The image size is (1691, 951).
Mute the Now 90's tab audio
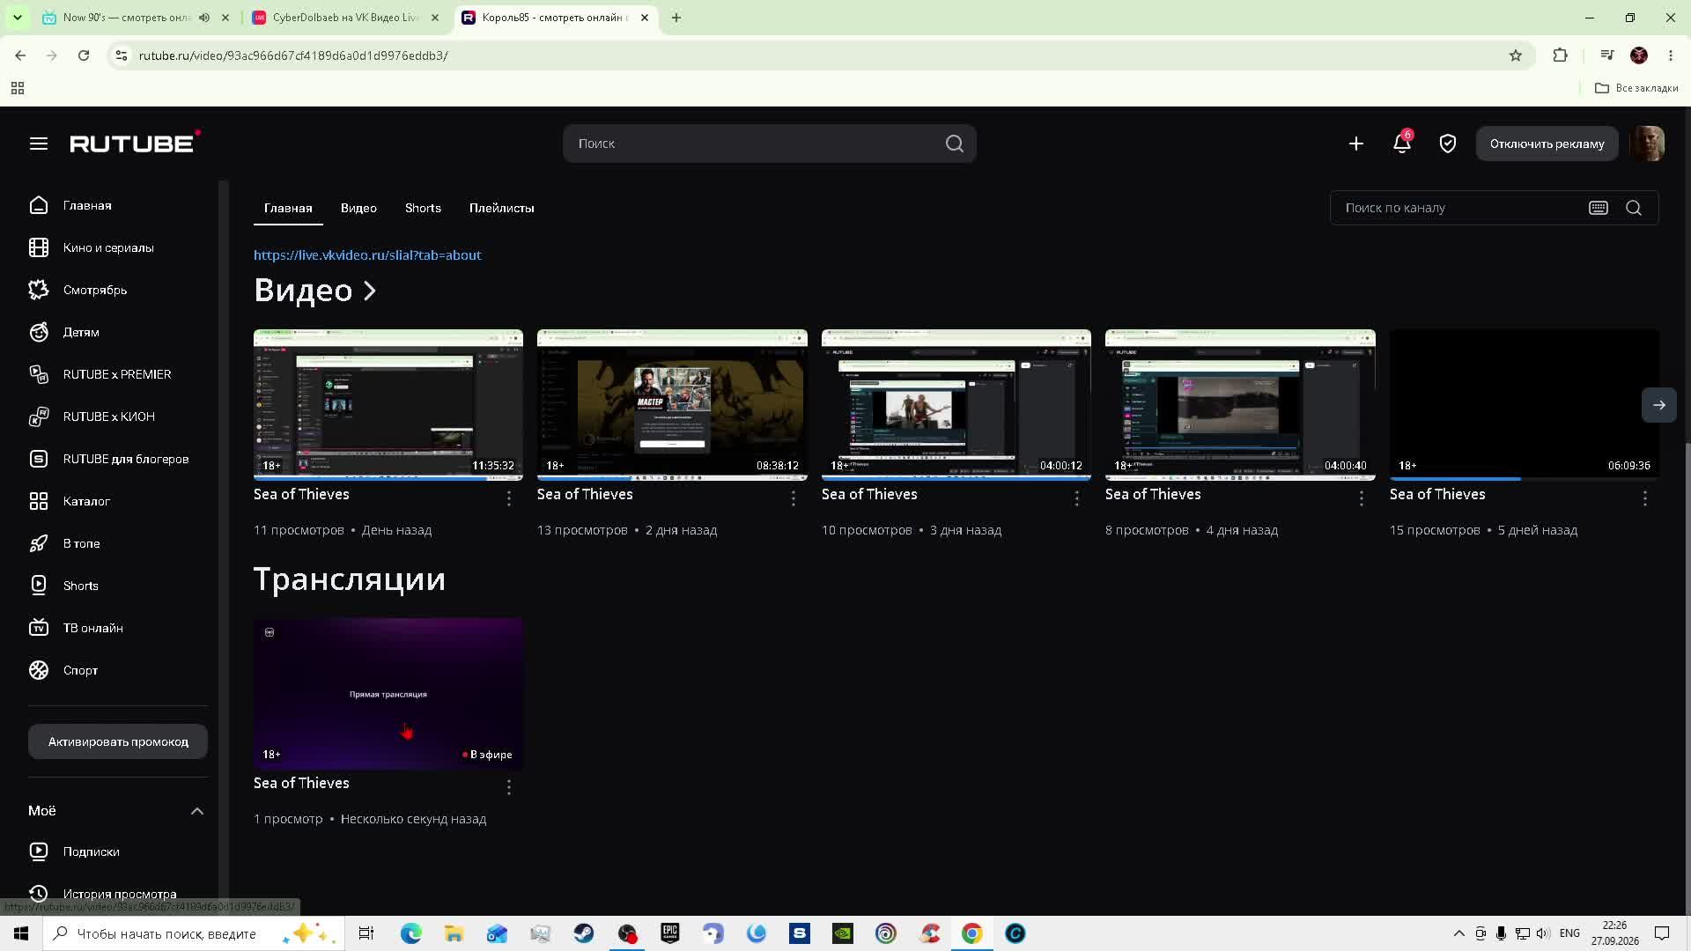[x=204, y=18]
